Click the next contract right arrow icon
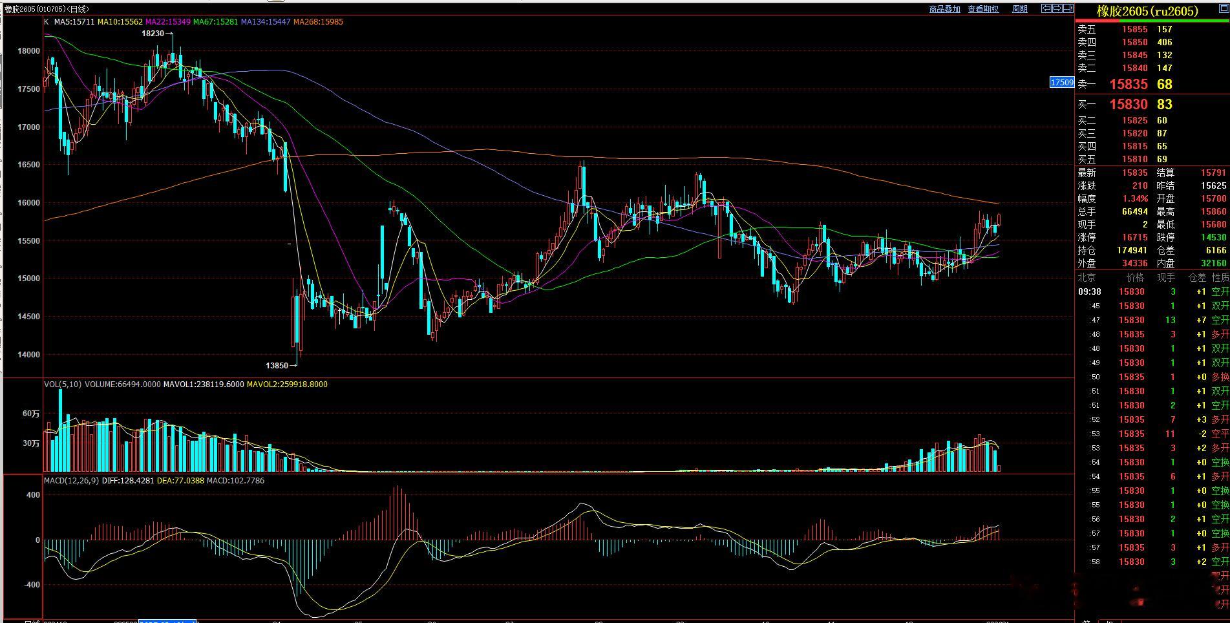 tap(1057, 8)
